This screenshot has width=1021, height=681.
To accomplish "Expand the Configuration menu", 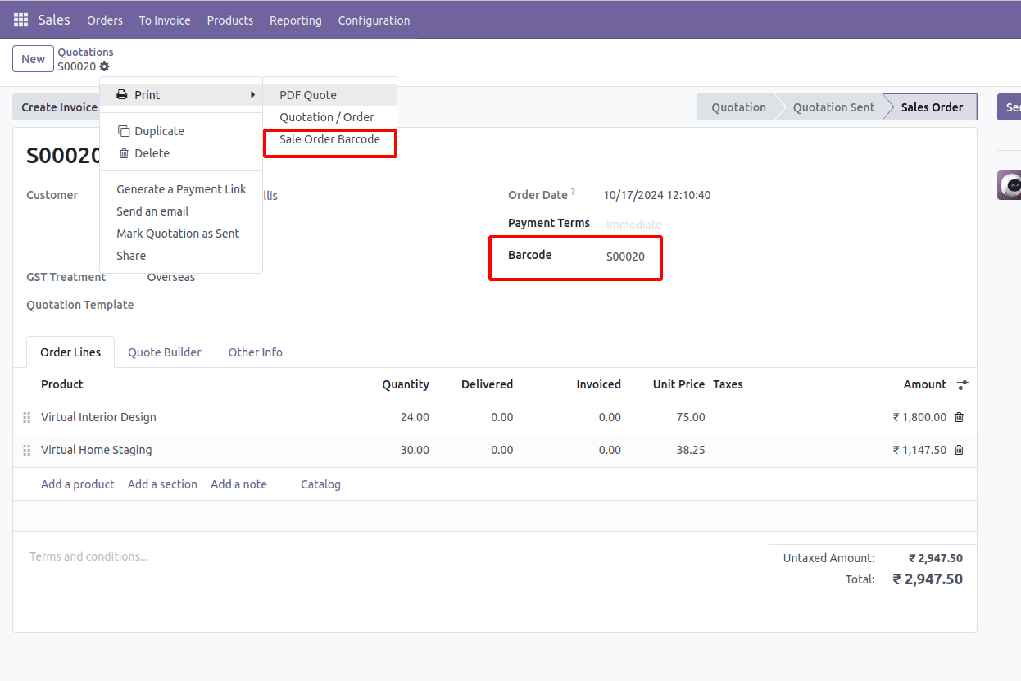I will tap(374, 20).
